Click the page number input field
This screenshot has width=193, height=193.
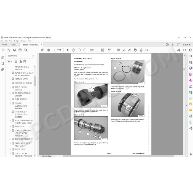[x=54, y=50]
